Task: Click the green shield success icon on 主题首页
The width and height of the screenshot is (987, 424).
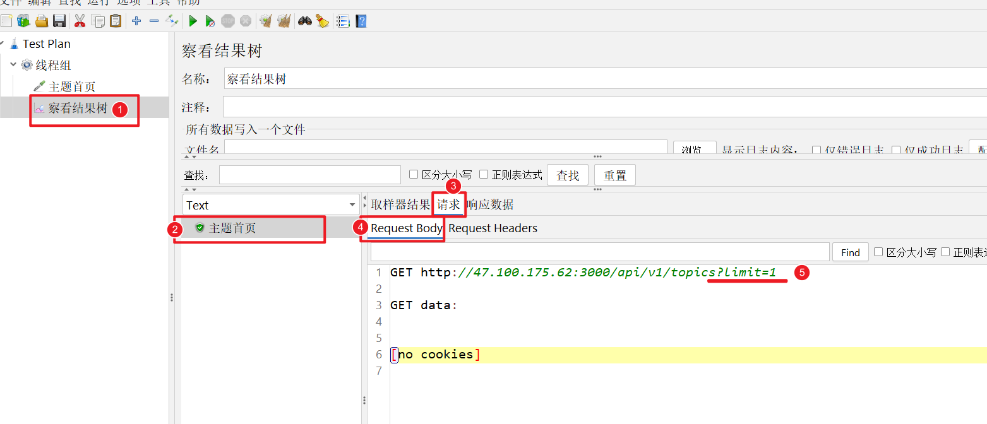Action: (200, 228)
